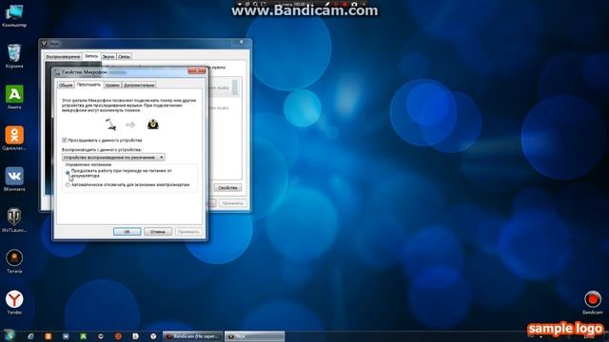Close the Звук window
This screenshot has height=342, width=609.
[241, 42]
